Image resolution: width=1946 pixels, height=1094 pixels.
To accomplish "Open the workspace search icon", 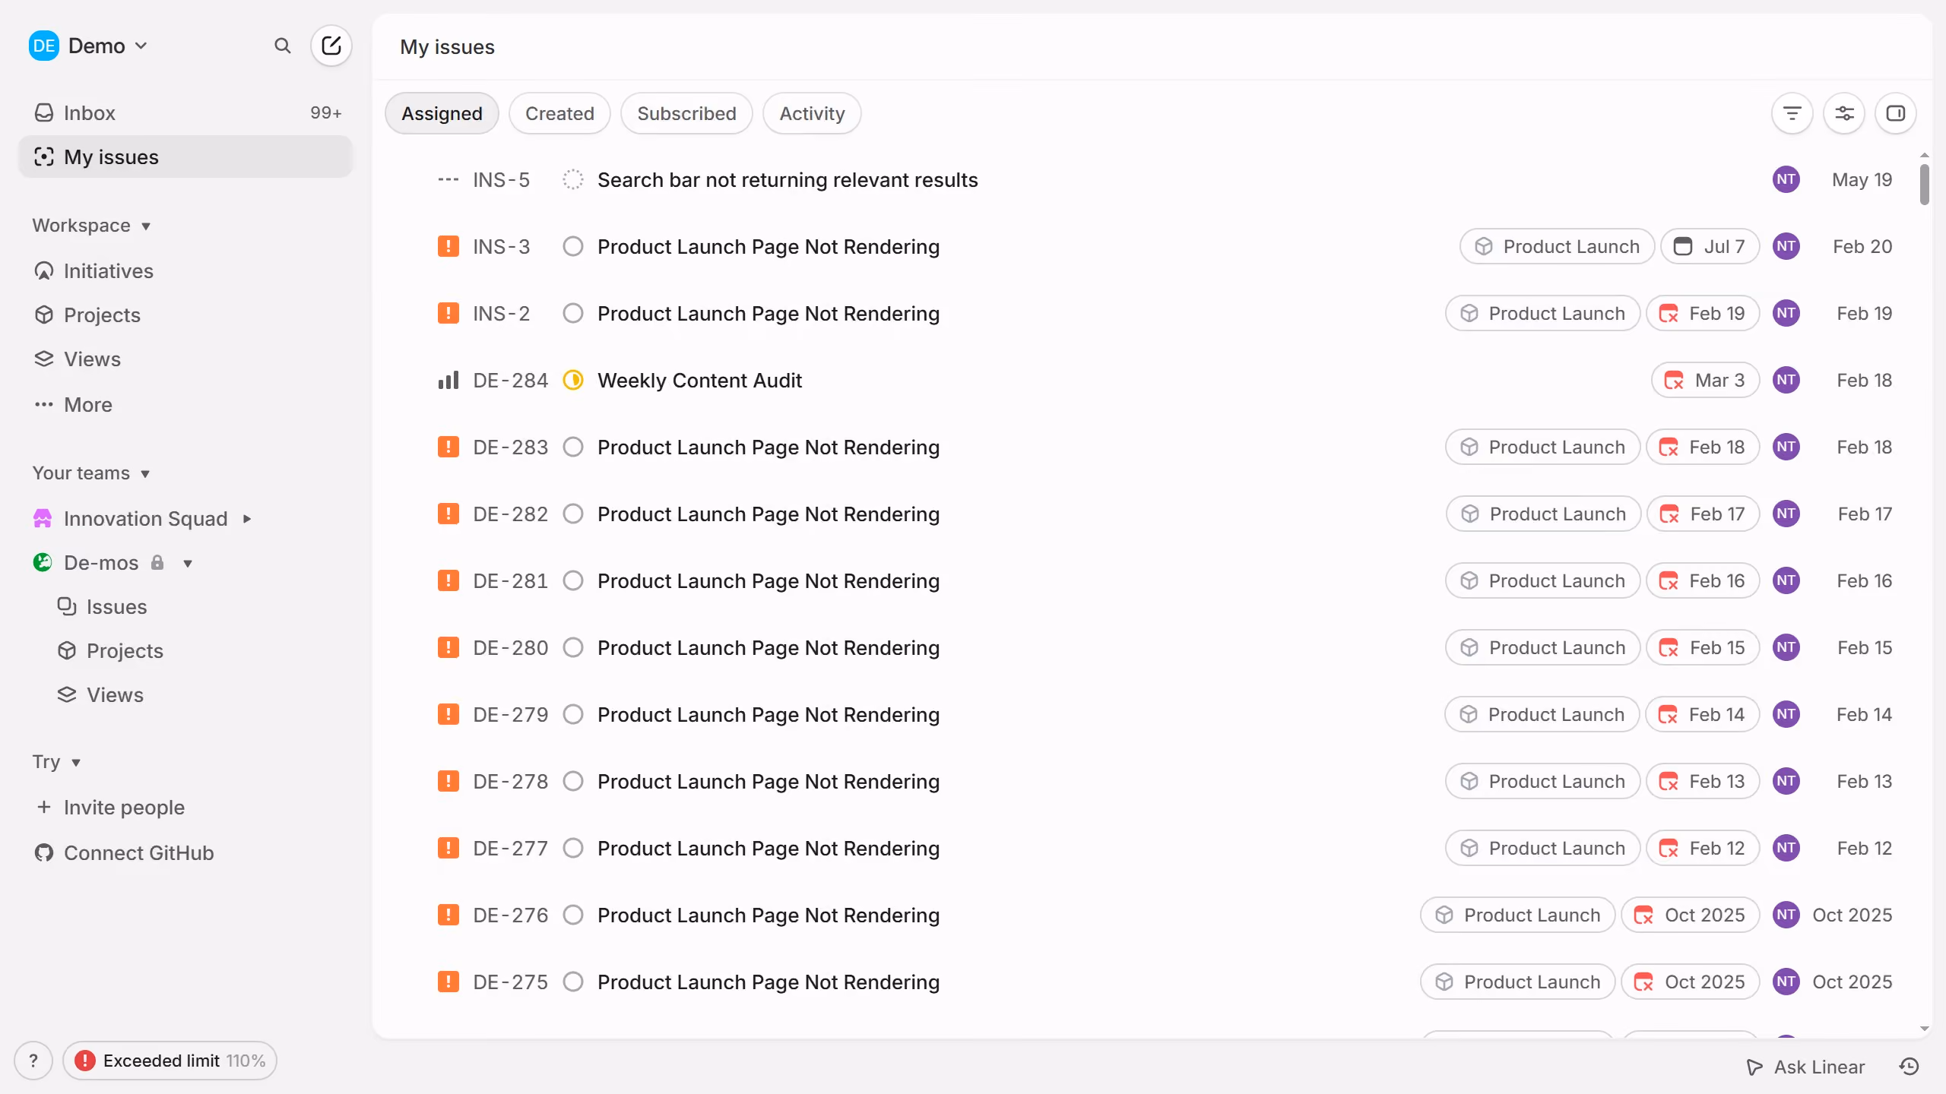I will (x=282, y=46).
